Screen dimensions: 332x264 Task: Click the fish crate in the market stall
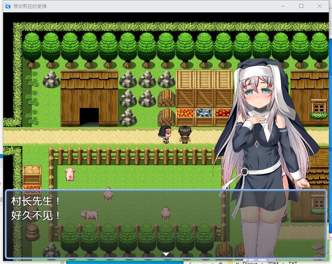click(x=204, y=113)
